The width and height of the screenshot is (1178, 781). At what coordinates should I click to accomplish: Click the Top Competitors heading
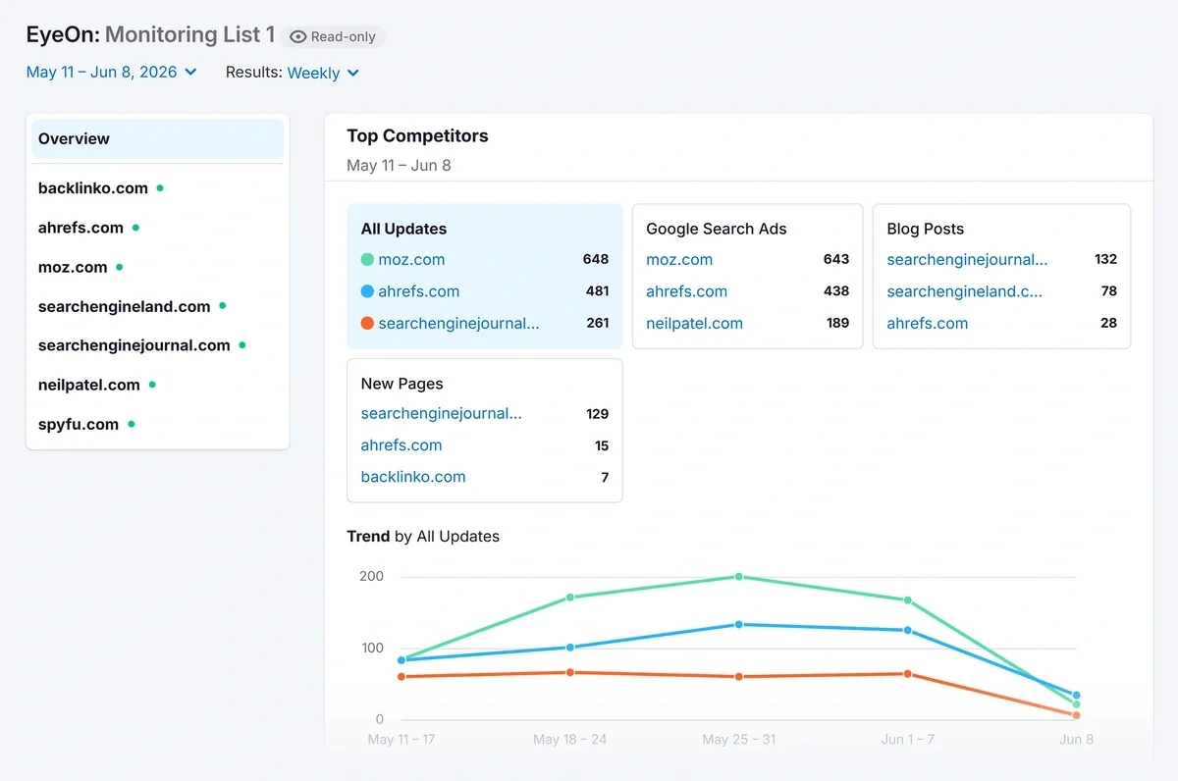tap(417, 135)
